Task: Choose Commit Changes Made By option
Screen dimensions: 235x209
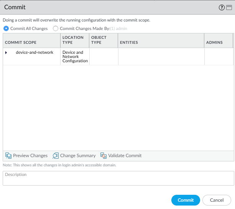Action: click(x=56, y=28)
